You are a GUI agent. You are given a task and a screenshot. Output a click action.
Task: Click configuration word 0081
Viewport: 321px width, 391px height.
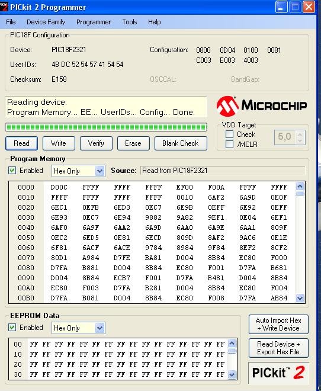[x=274, y=50]
